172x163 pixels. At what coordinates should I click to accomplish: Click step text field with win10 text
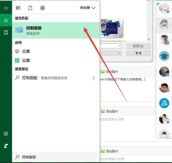(128, 89)
